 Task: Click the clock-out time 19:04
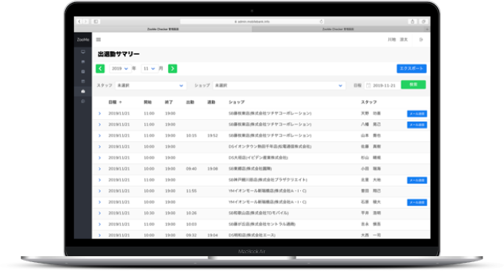point(213,235)
